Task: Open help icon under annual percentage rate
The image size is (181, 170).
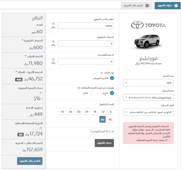Action: [x=41, y=93]
